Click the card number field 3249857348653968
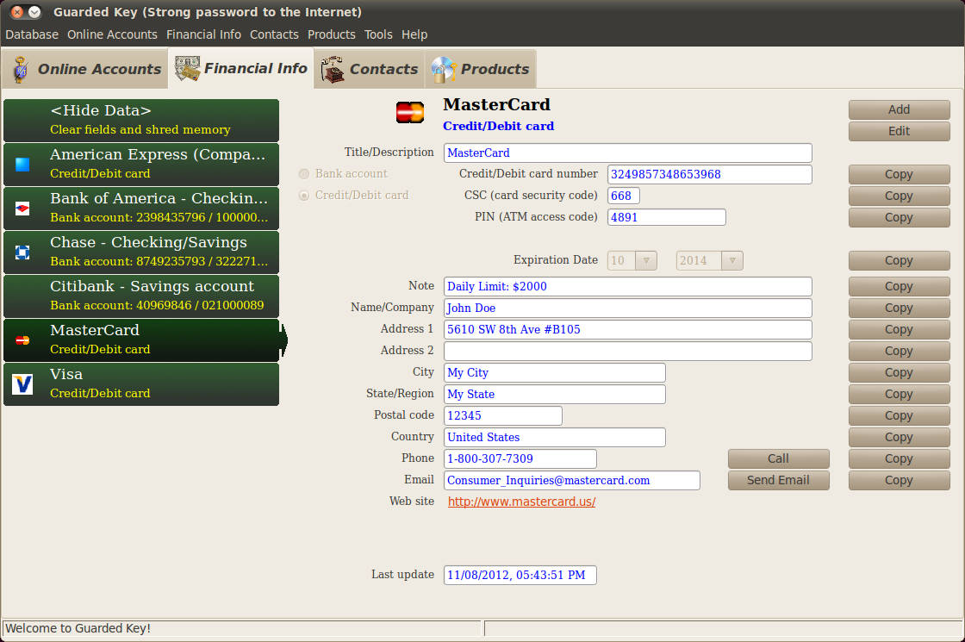Viewport: 965px width, 642px height. (710, 174)
